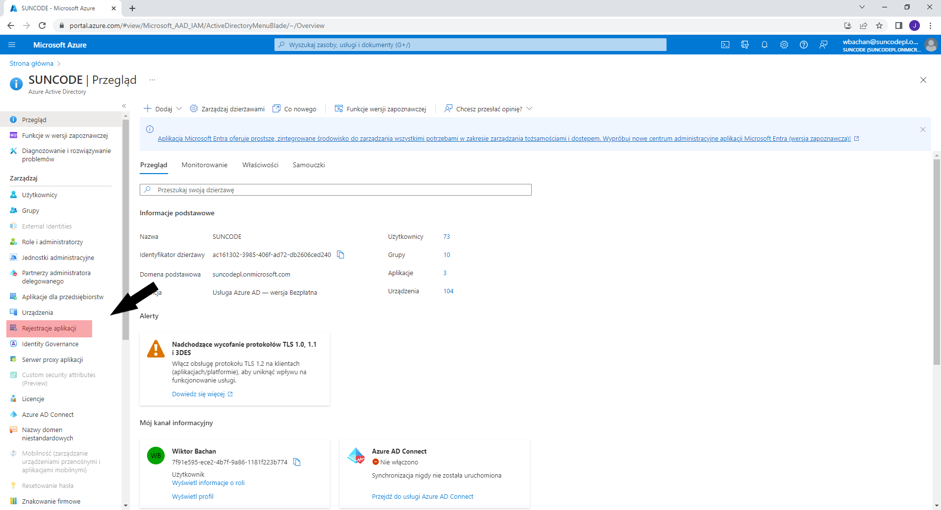Open portal settings gear icon
941x510 pixels.
[784, 45]
